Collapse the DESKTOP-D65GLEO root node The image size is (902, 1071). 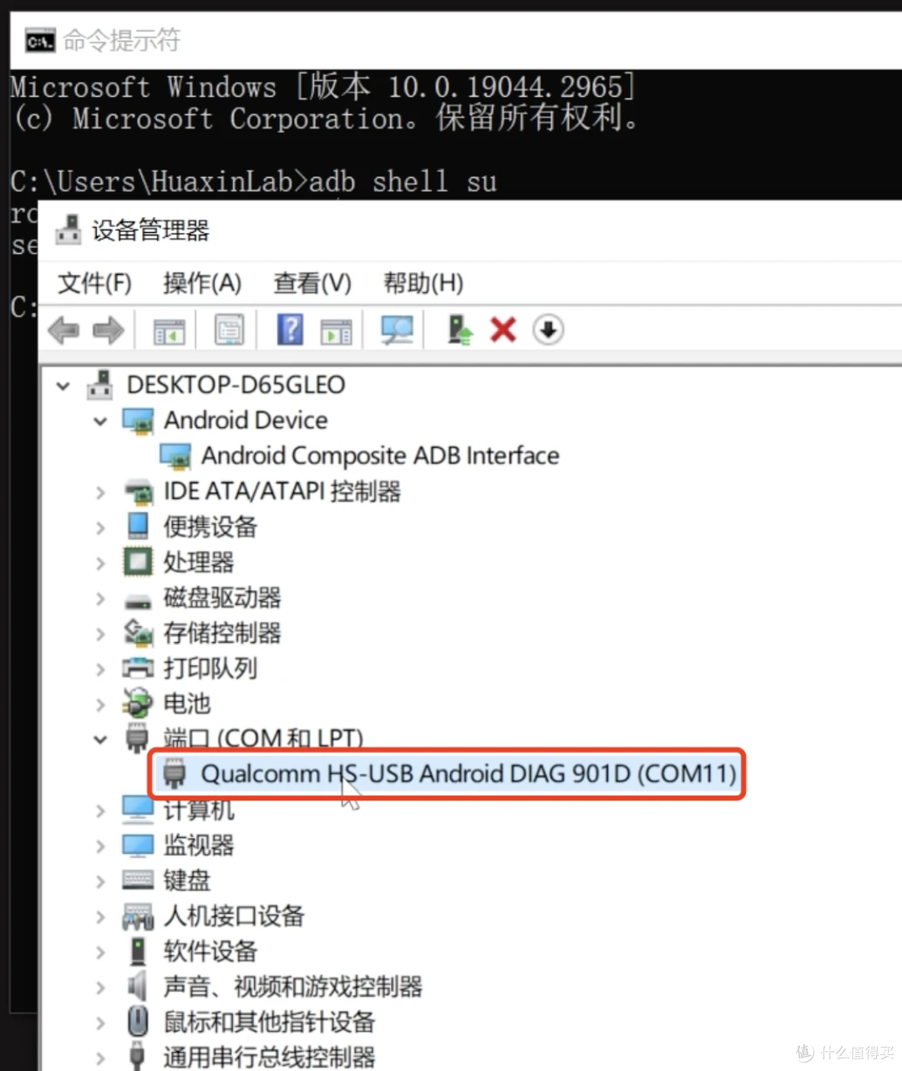click(63, 386)
